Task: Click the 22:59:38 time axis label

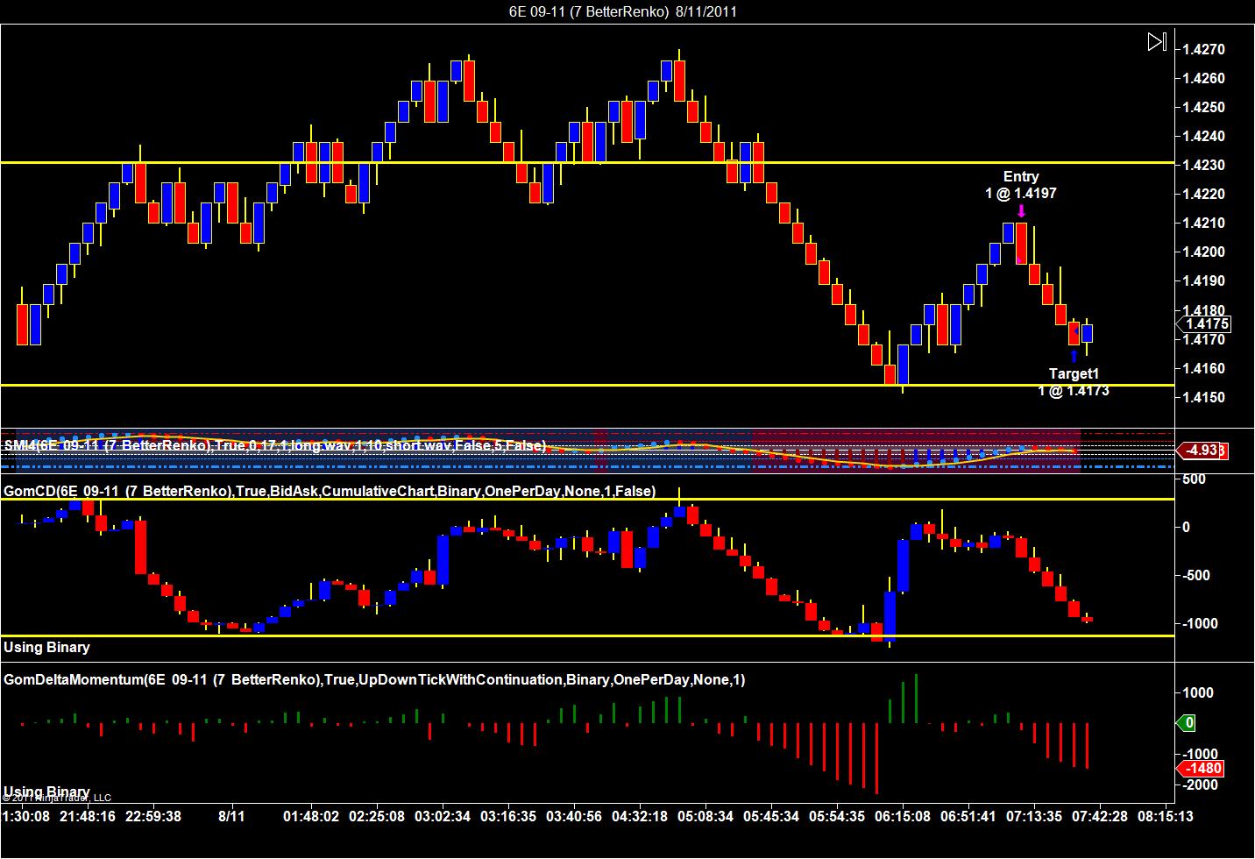Action: (x=152, y=816)
